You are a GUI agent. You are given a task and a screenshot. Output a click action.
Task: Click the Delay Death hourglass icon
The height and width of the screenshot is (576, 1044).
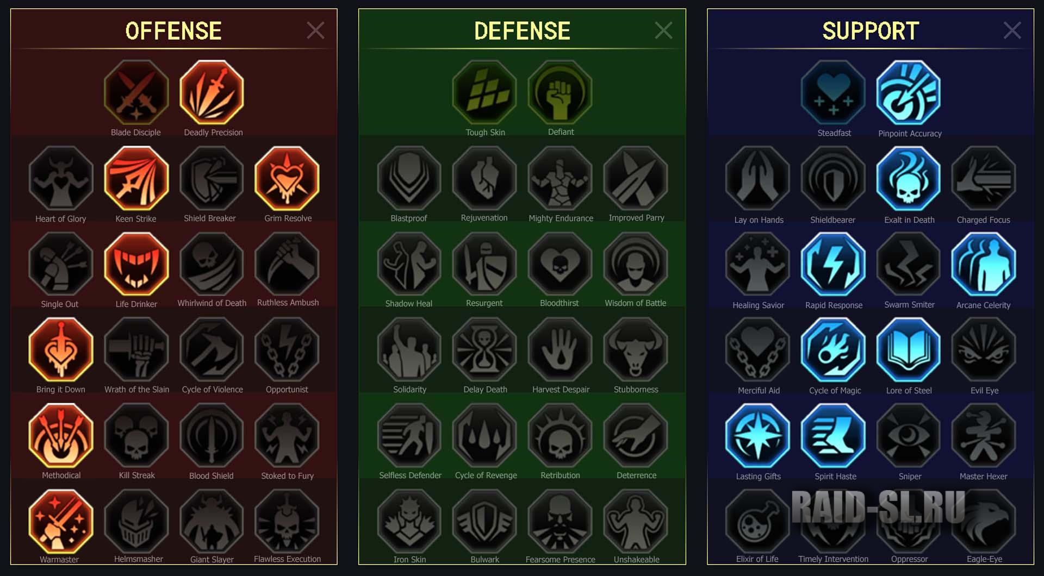pos(484,350)
